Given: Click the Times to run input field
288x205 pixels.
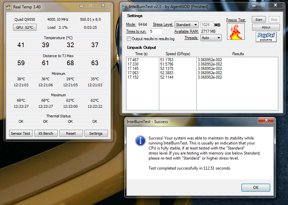Looking at the screenshot, I should point(156,31).
